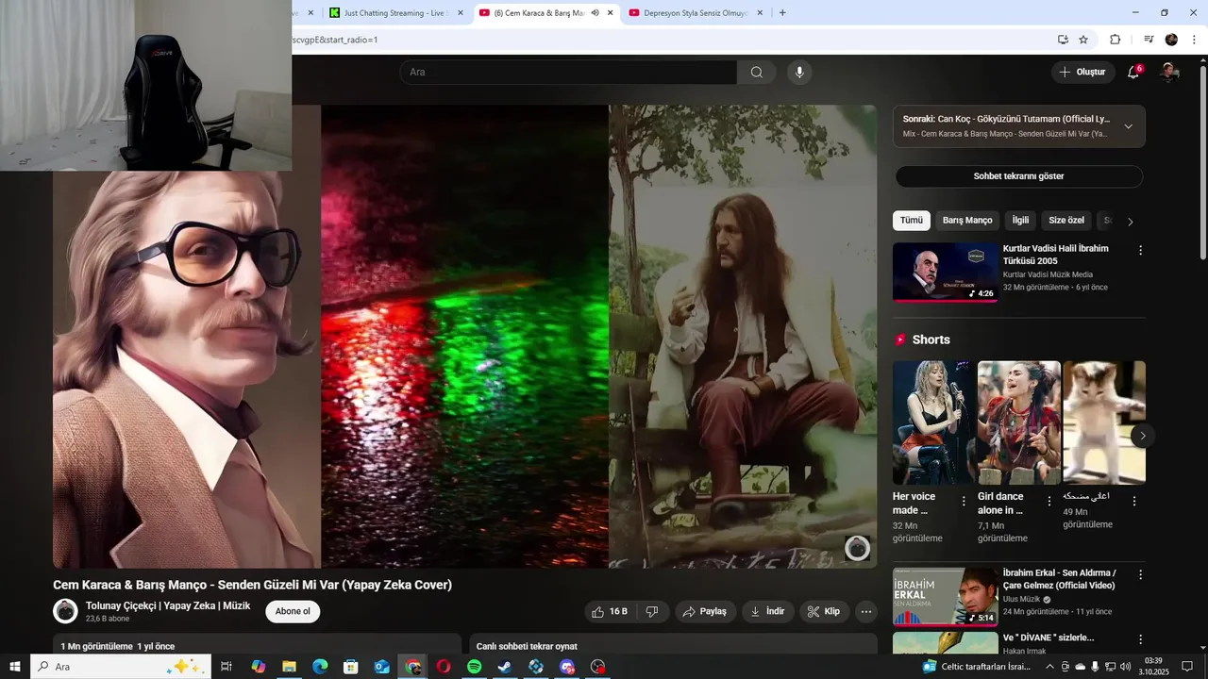Click Canlı sohbeti tekrar oynat
The image size is (1208, 679).
(527, 647)
